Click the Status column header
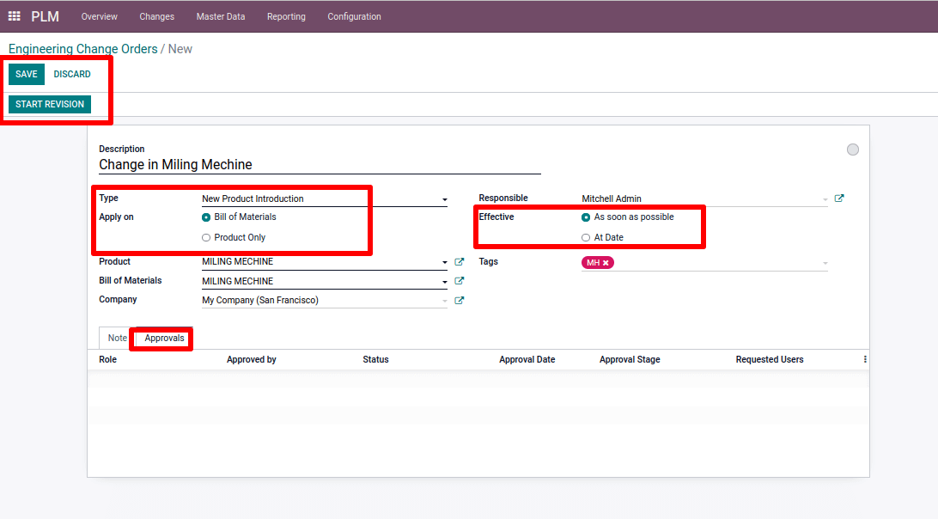938x519 pixels. tap(375, 360)
